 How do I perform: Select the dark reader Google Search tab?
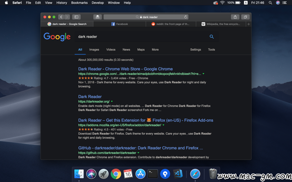[x=67, y=24]
